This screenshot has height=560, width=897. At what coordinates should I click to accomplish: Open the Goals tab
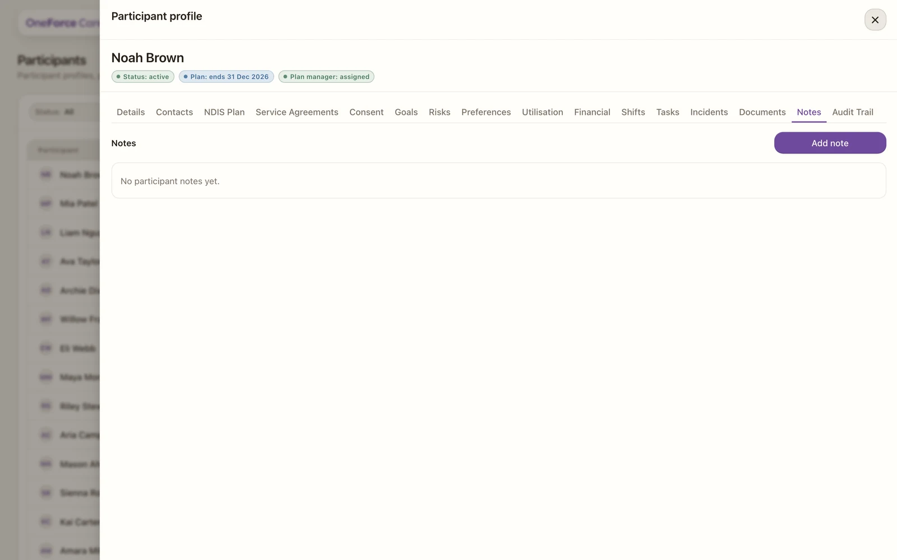click(x=406, y=112)
